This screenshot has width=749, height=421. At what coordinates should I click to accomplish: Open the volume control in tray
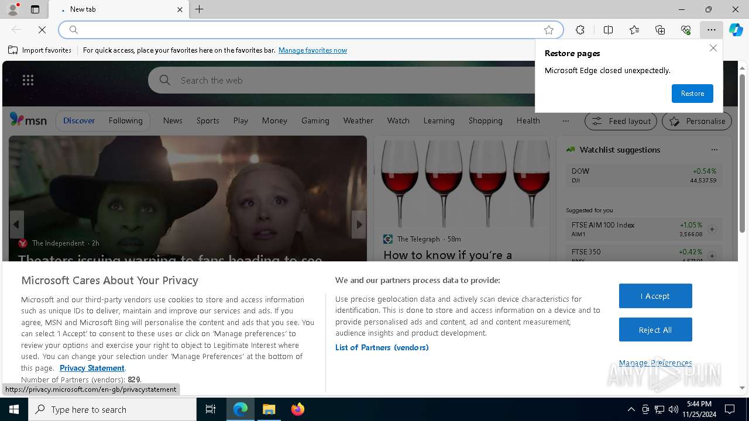coord(674,409)
